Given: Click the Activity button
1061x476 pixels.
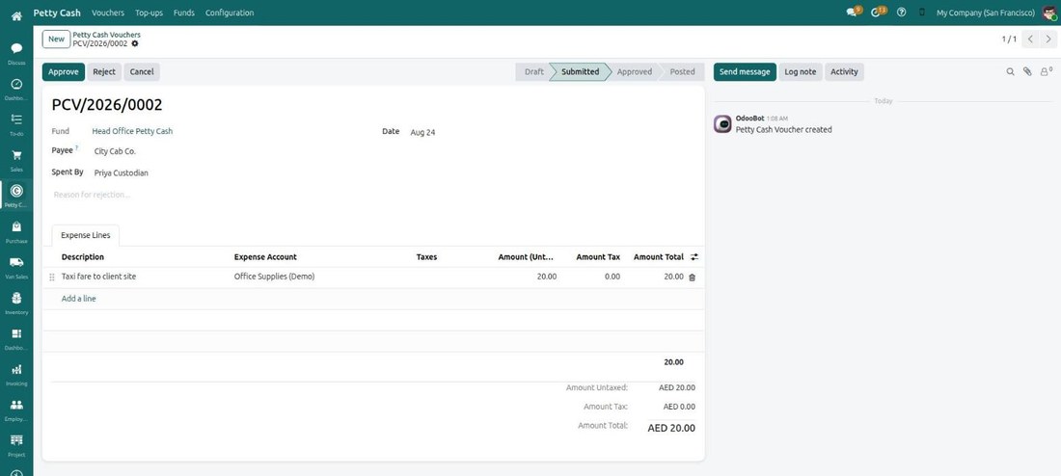Looking at the screenshot, I should pyautogui.click(x=844, y=71).
